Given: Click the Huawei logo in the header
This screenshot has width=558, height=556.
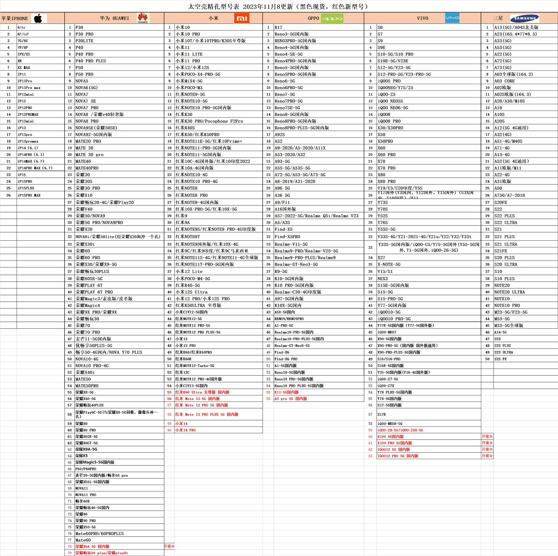Looking at the screenshot, I should click(143, 18).
